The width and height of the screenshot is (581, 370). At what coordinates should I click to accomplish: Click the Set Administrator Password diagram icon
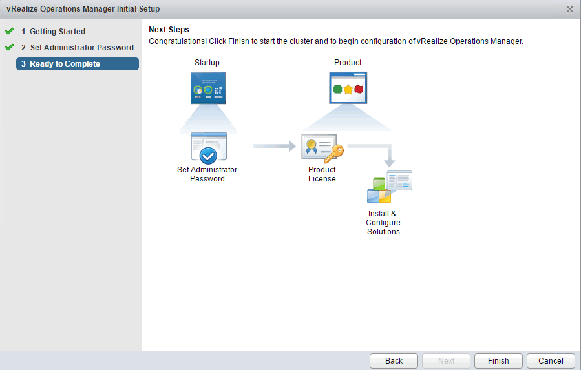click(x=209, y=148)
